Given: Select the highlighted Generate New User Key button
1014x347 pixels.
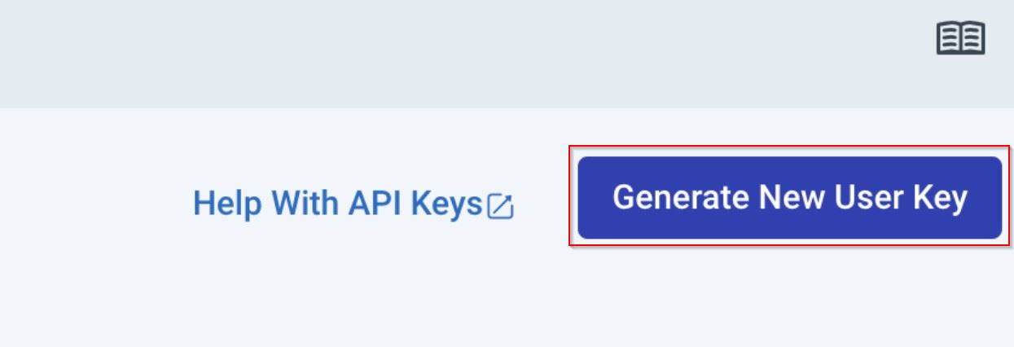Looking at the screenshot, I should pos(789,198).
